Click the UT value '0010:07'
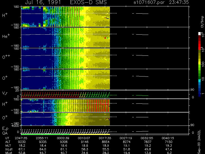 click(84, 138)
